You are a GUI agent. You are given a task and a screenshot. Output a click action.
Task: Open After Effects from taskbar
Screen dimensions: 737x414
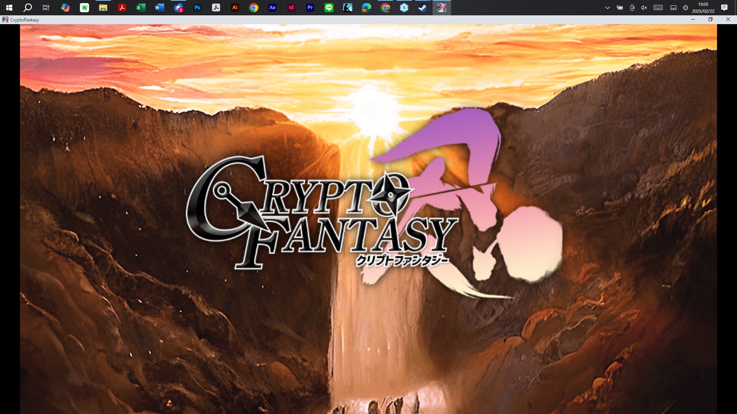point(273,8)
